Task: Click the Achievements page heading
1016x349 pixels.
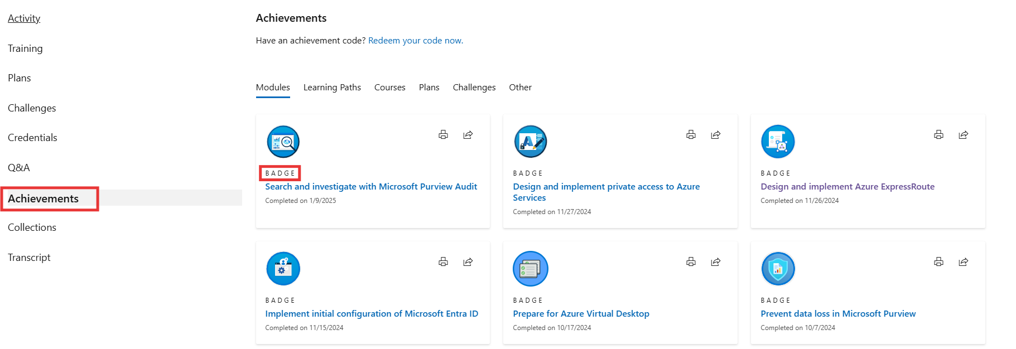Action: coord(291,18)
